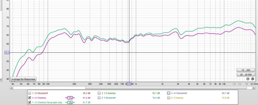Click the 10k frequency axis label
Screen dimensions: 258x105
[x=224, y=84]
